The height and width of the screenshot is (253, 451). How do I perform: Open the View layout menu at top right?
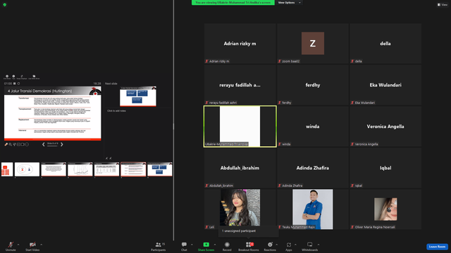pos(443,5)
